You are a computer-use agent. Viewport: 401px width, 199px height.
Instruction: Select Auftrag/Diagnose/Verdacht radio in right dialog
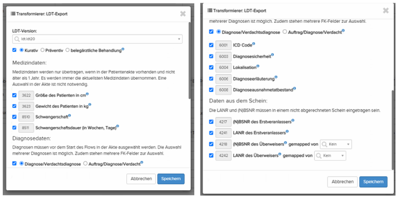[x=285, y=32]
